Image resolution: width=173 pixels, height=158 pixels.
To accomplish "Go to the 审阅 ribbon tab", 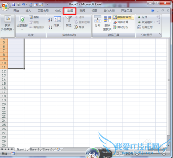I will (82, 11).
